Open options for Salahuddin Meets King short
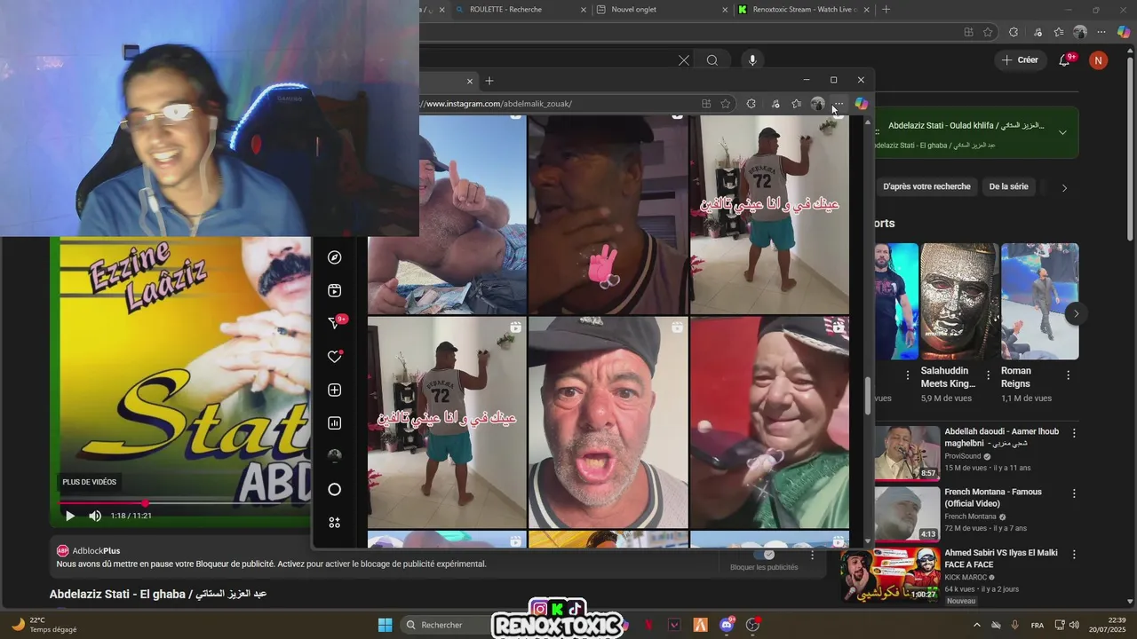Screen dimensions: 1137x639 pyautogui.click(x=988, y=375)
